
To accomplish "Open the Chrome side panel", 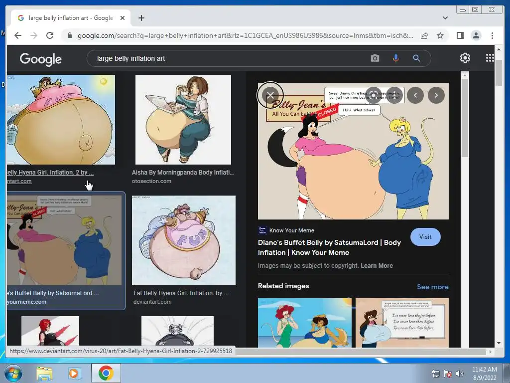I will coord(460,35).
